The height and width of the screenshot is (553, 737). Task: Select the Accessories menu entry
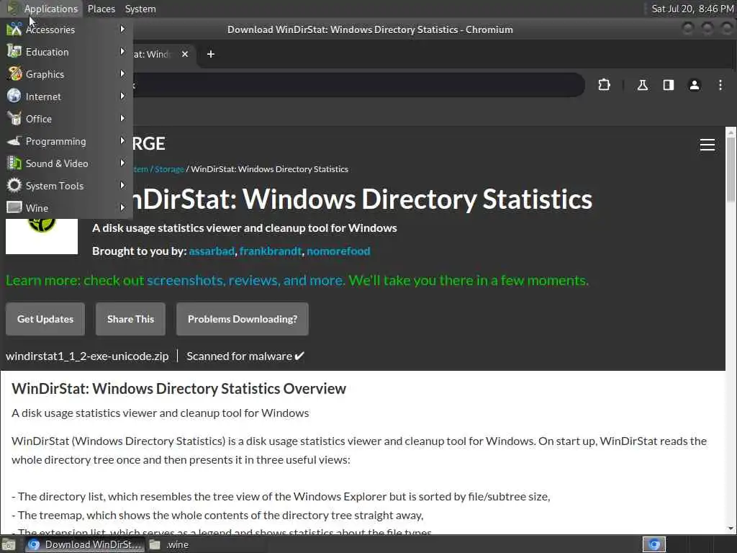tap(66, 29)
